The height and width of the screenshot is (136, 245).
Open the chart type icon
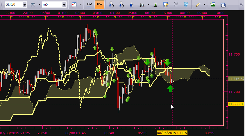[74, 5]
